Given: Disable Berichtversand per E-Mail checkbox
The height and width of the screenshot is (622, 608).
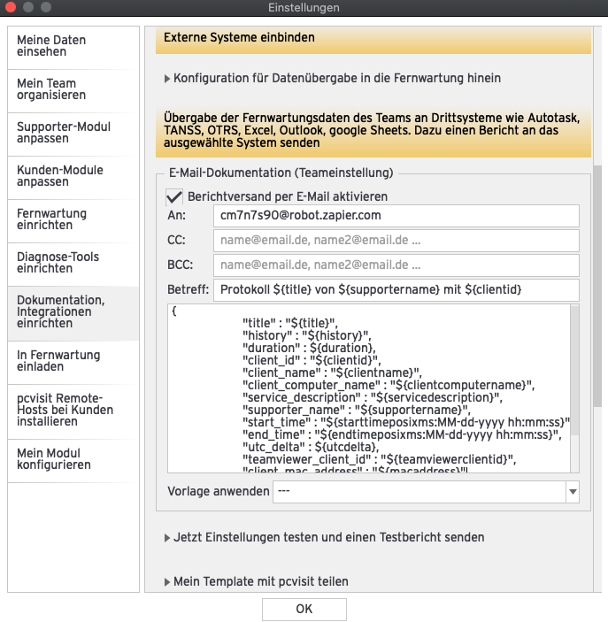Looking at the screenshot, I should [x=174, y=196].
